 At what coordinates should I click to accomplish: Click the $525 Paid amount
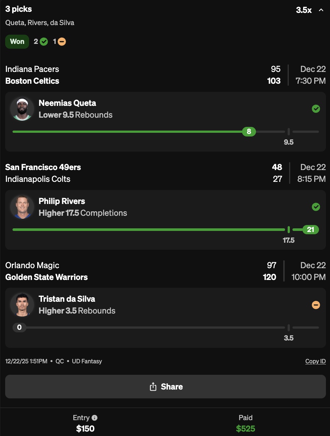click(246, 429)
